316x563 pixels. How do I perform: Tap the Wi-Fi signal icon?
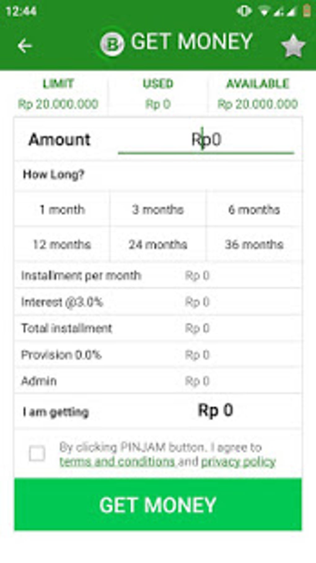tap(264, 11)
